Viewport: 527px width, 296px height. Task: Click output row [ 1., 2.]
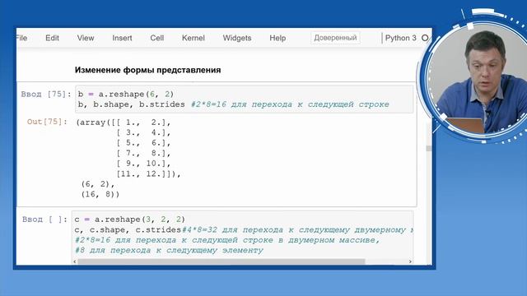(144, 123)
